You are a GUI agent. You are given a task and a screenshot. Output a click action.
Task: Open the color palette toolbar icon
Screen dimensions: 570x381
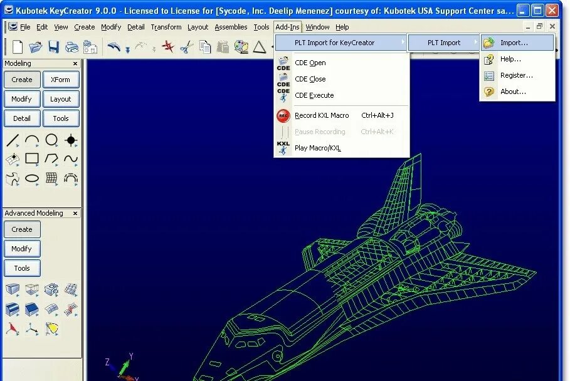click(241, 47)
